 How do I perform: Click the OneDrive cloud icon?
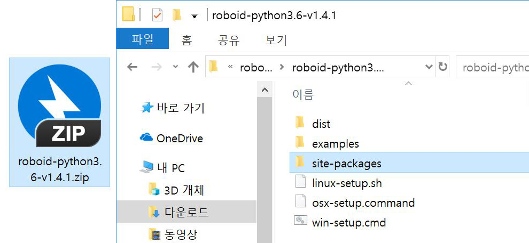pos(146,137)
